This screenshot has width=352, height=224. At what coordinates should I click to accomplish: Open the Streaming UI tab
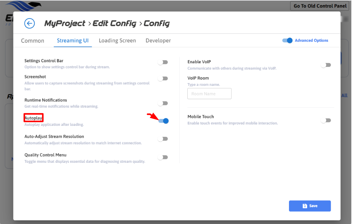coord(73,41)
